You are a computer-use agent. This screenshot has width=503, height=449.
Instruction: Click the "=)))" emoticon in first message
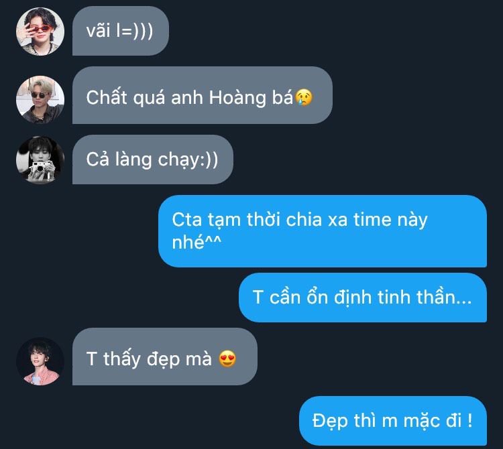[138, 31]
